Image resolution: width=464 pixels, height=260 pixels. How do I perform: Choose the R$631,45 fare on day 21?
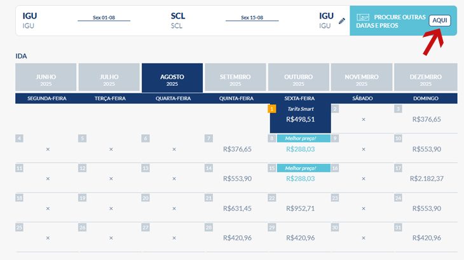click(x=237, y=209)
